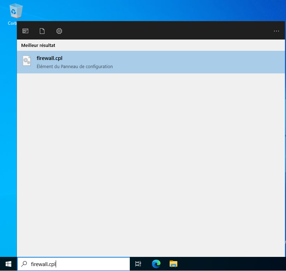The width and height of the screenshot is (286, 271).
Task: Filter search results by Apps
Action: tap(25, 31)
